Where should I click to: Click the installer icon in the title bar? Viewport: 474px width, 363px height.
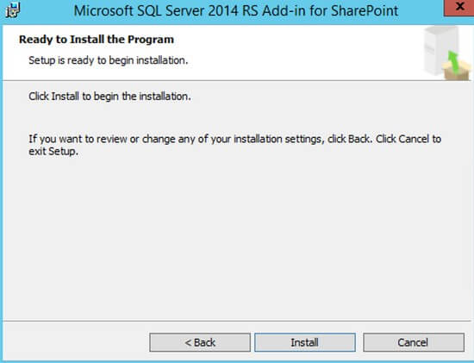(13, 10)
